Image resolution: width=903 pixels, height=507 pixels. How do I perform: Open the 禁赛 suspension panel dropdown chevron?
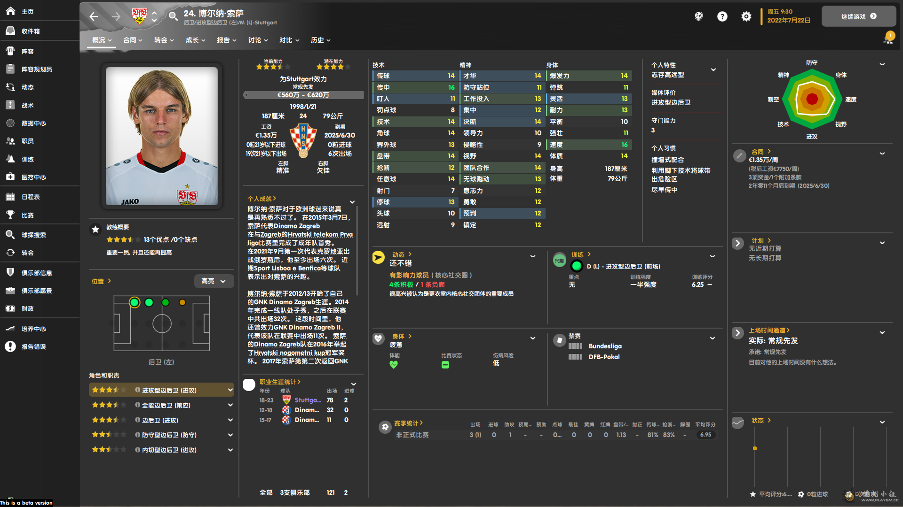pyautogui.click(x=713, y=338)
